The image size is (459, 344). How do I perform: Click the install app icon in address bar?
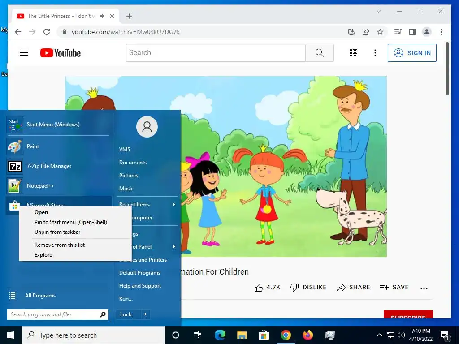[351, 32]
